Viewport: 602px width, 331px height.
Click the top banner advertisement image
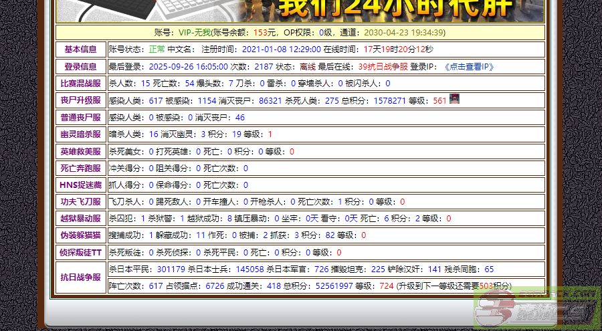click(x=300, y=10)
